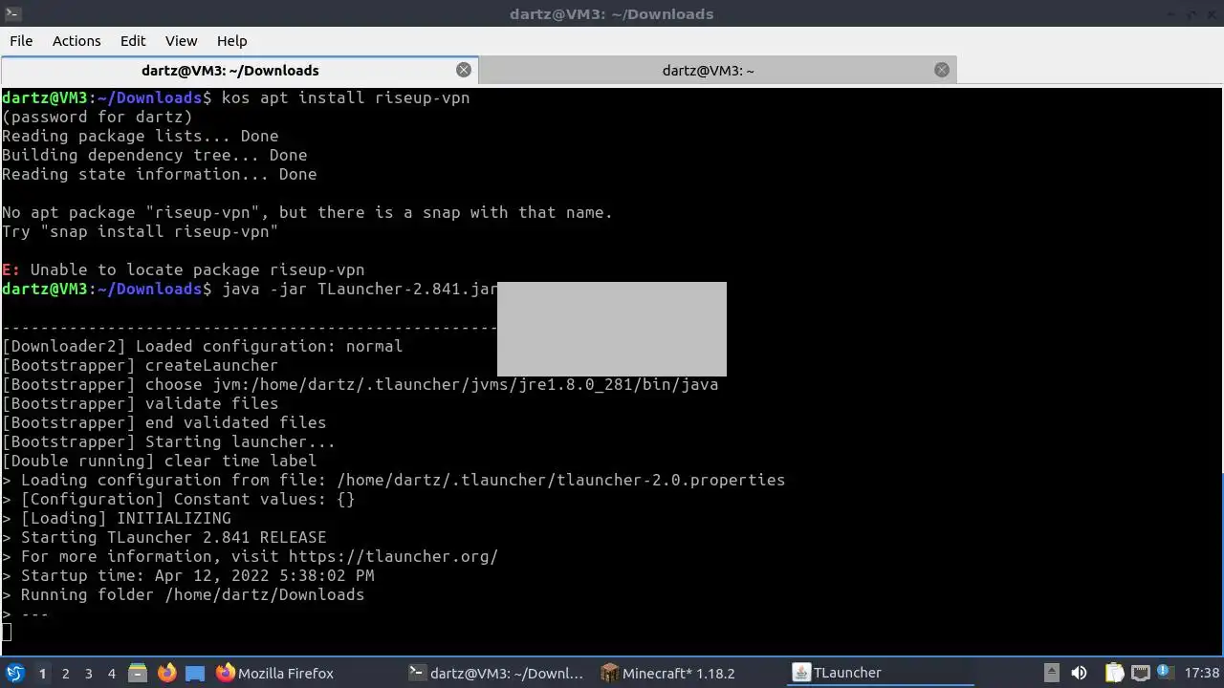Click the "[Downloader2] Loaded configuration: normal" line
This screenshot has height=688, width=1224.
click(202, 346)
